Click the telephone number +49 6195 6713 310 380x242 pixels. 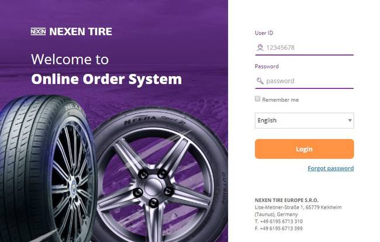point(281,222)
